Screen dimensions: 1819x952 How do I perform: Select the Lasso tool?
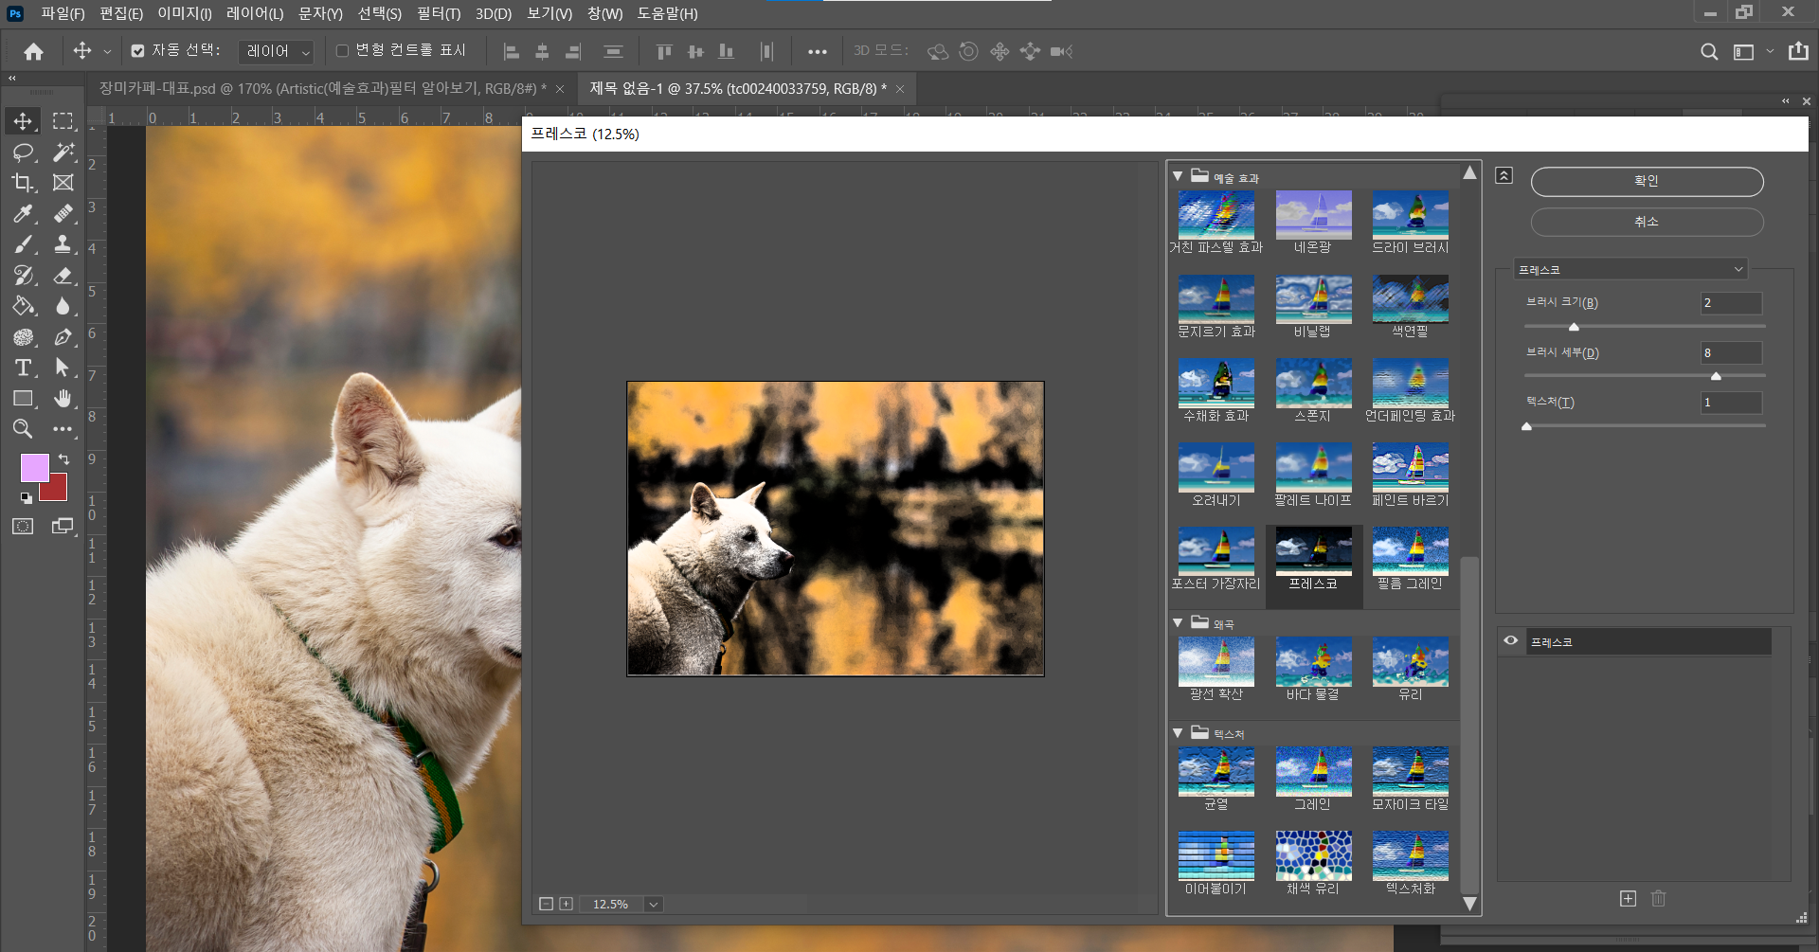[x=24, y=153]
